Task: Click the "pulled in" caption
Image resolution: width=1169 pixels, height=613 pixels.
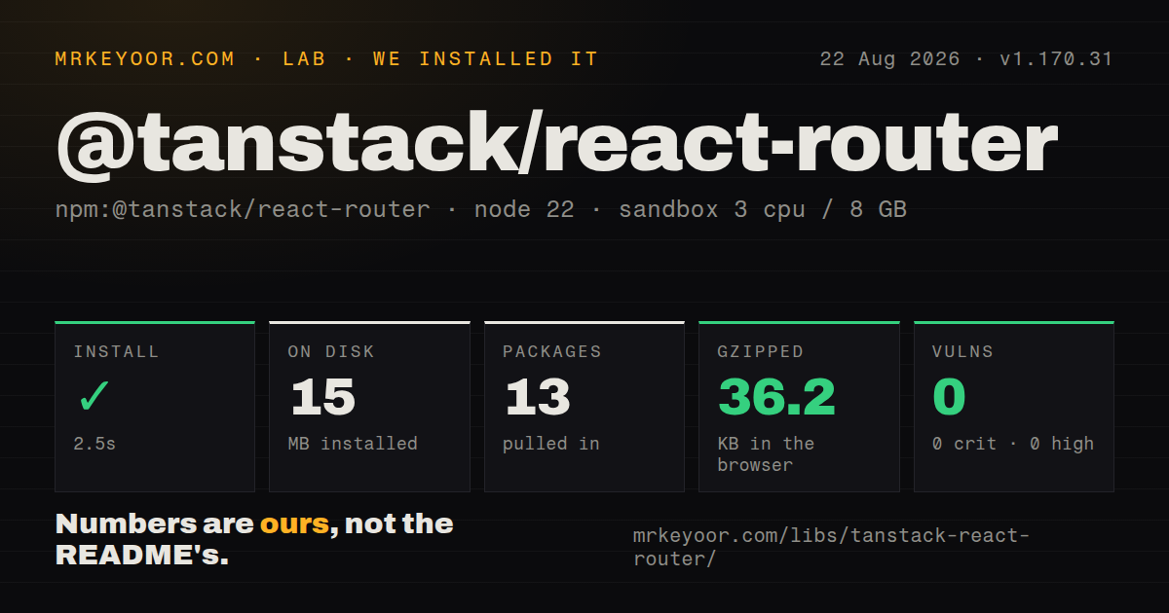Action: coord(551,444)
